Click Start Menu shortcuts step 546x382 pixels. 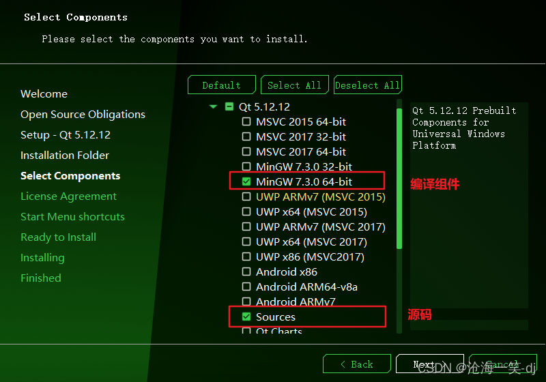[72, 217]
